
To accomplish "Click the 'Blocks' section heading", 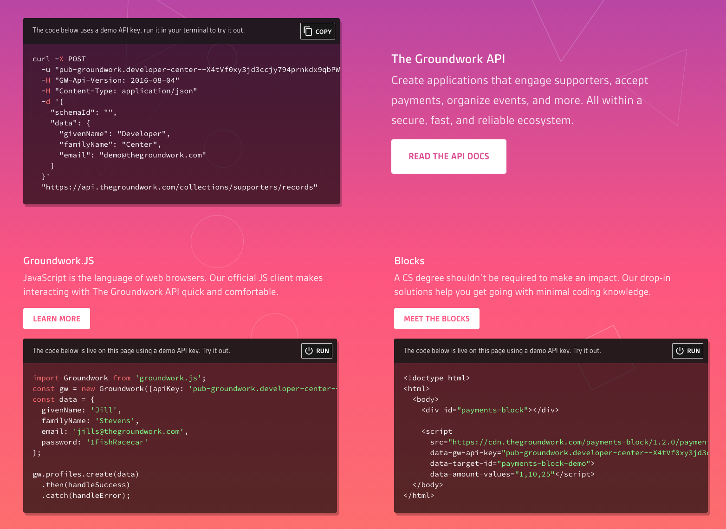I will pos(409,261).
